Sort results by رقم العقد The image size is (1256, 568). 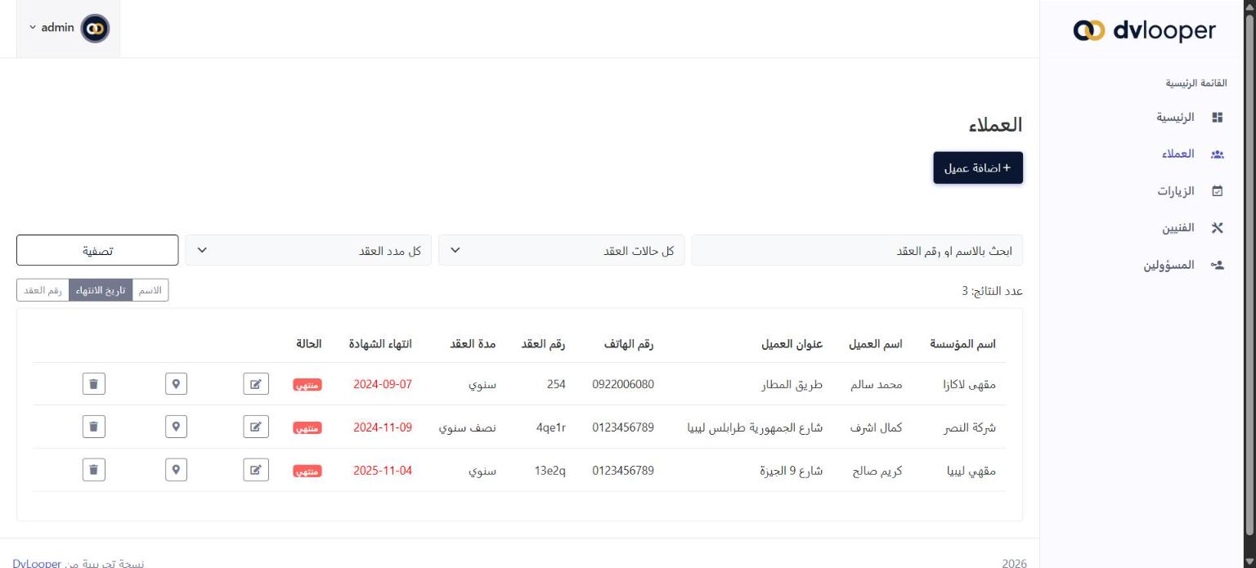43,290
